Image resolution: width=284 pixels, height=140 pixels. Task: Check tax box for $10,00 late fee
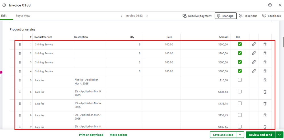pos(240,80)
